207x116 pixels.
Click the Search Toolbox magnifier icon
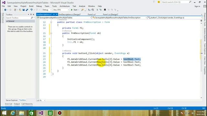32,18
